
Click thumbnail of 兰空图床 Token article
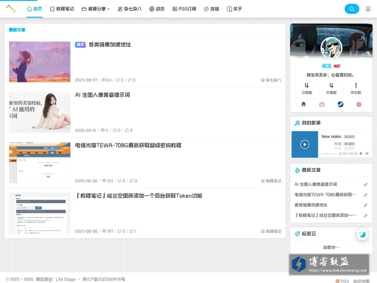pos(40,213)
